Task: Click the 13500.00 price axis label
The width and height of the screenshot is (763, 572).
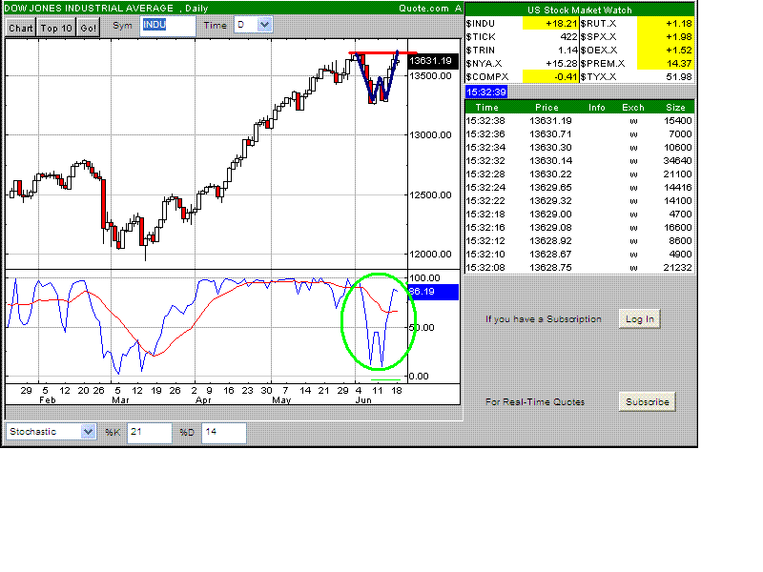Action: point(430,76)
